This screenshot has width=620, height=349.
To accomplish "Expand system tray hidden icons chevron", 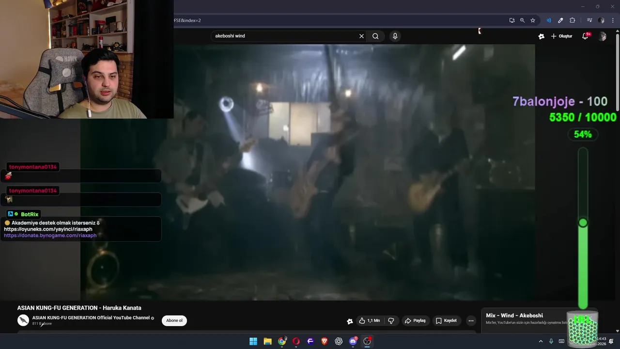I will pyautogui.click(x=541, y=341).
